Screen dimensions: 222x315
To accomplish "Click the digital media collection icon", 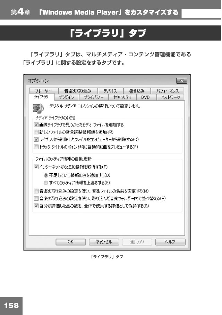I will [x=39, y=108].
